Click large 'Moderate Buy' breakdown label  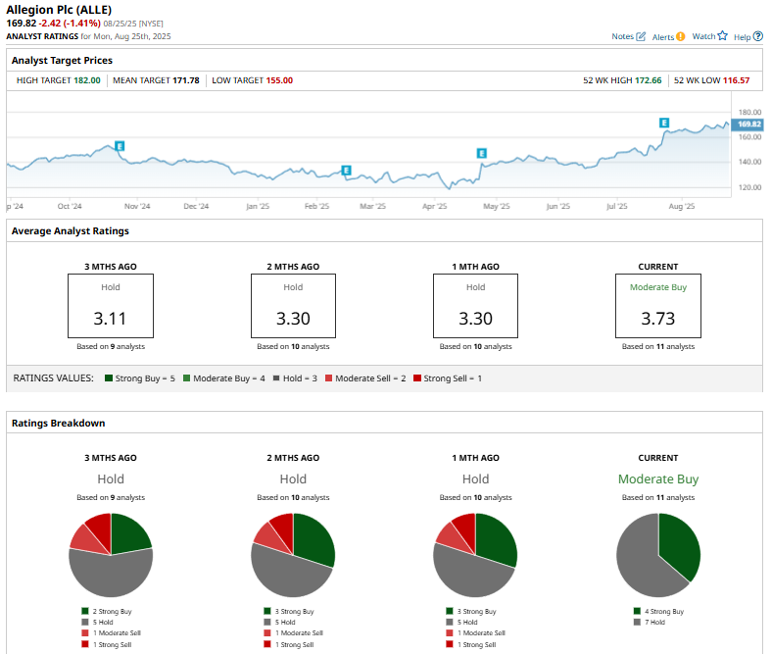[658, 479]
